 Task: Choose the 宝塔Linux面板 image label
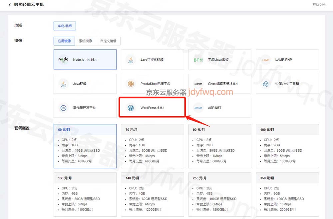(x=218, y=60)
